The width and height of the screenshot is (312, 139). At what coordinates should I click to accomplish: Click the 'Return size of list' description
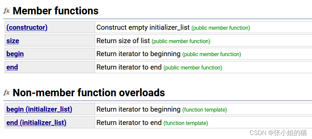click(123, 41)
